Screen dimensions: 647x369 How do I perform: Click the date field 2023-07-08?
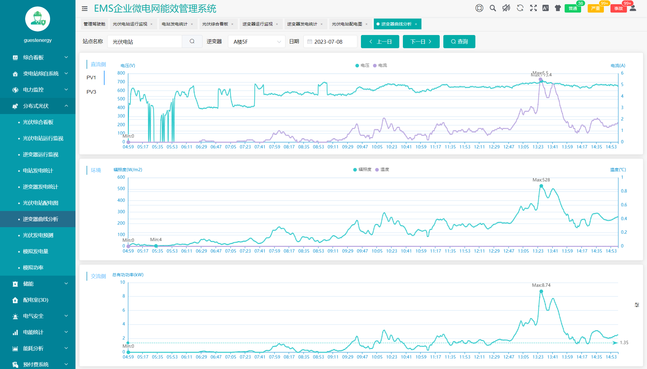[x=330, y=42]
